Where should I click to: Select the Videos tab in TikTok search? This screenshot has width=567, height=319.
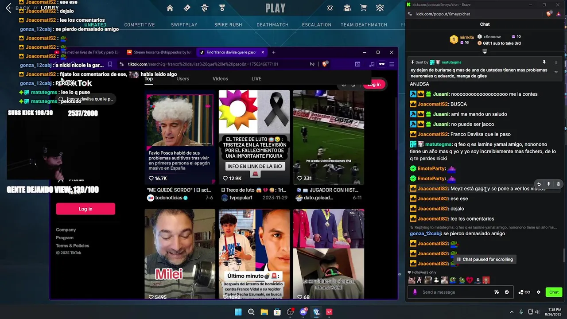coord(220,79)
